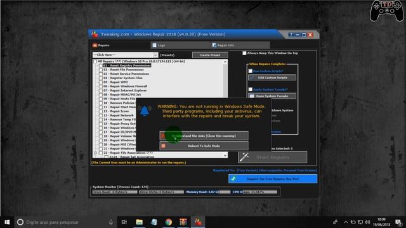This screenshot has width=406, height=228.
Task: Click the CPU Usage monitor bar
Action: pyautogui.click(x=255, y=192)
